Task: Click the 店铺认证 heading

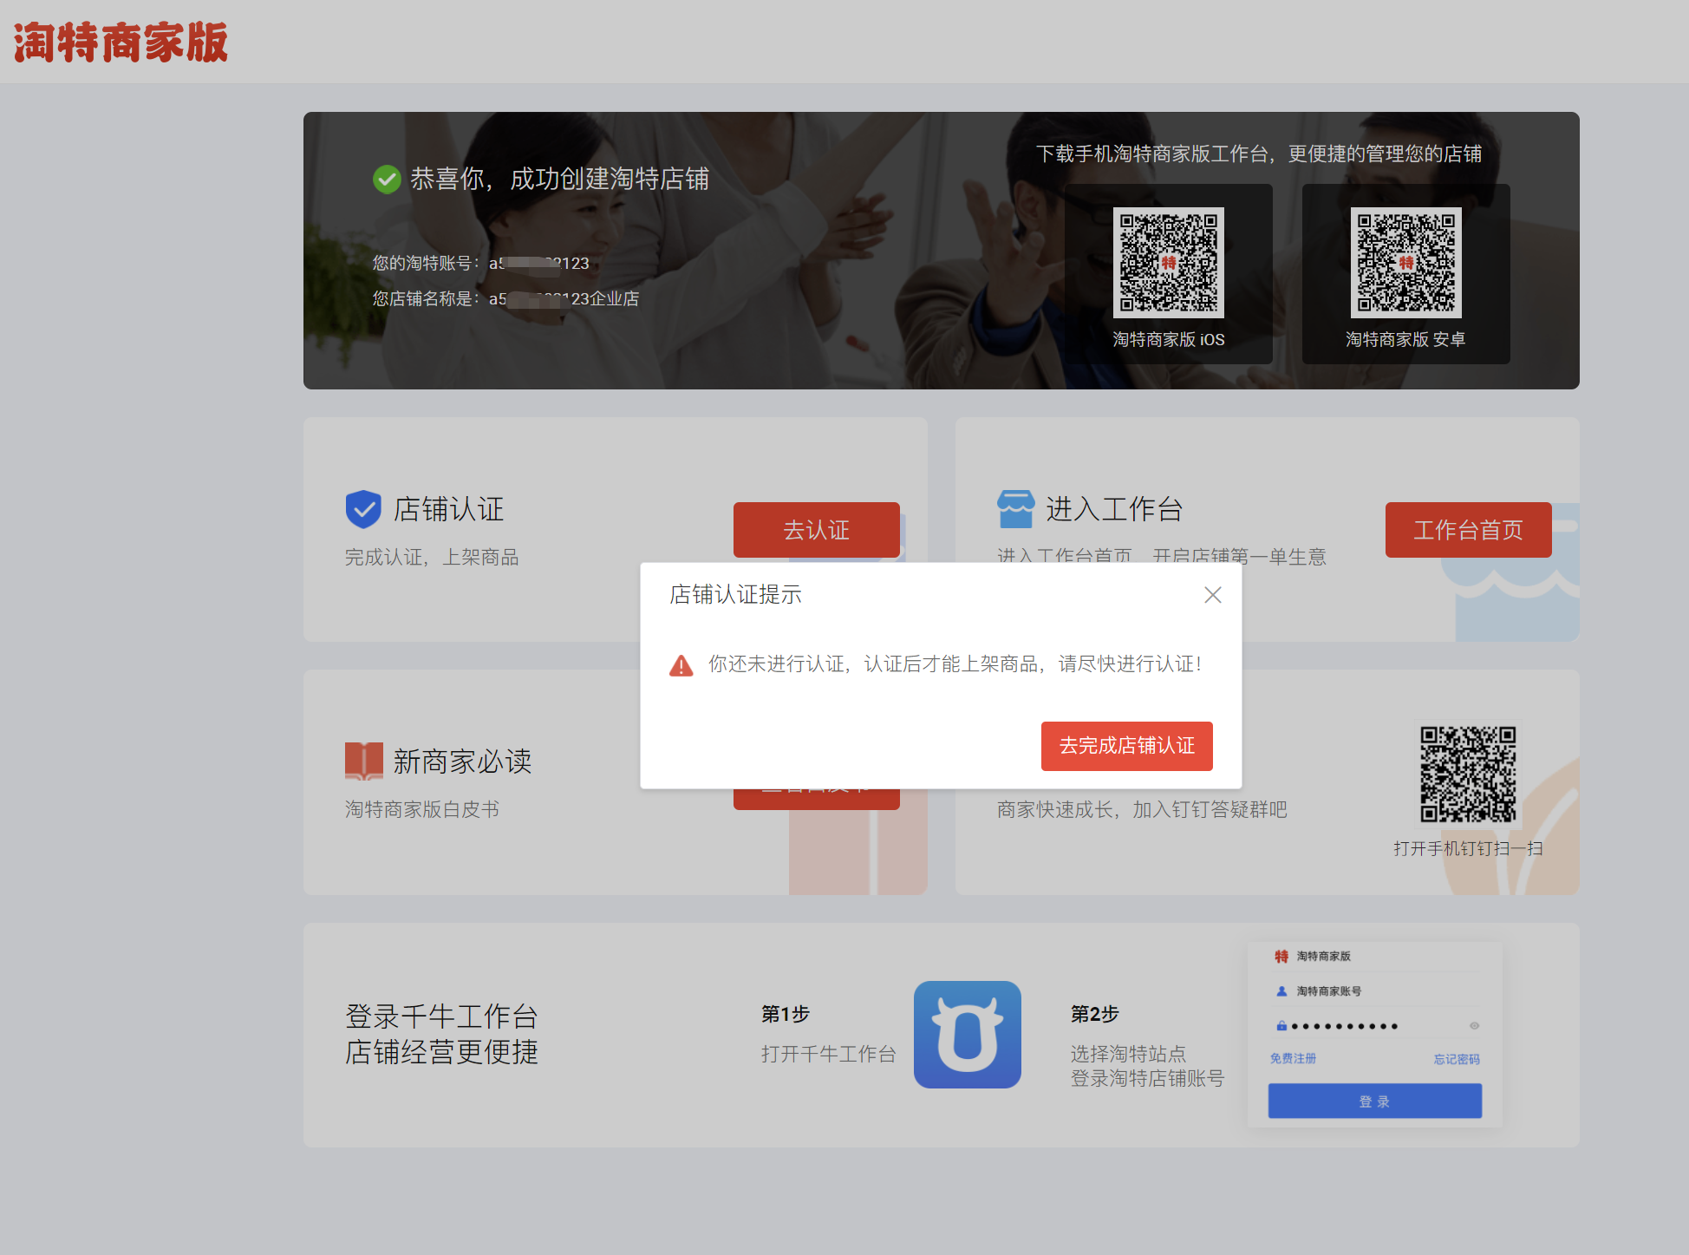Action: [x=448, y=509]
